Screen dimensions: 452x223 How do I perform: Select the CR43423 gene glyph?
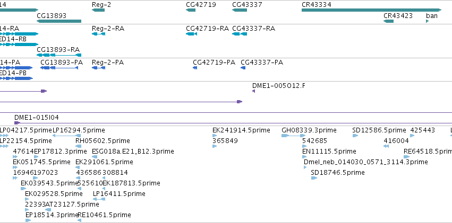[389, 21]
